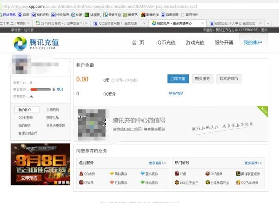The height and width of the screenshot is (203, 279).
Task: Open a new browser tab with plus button
Action: tap(268, 23)
